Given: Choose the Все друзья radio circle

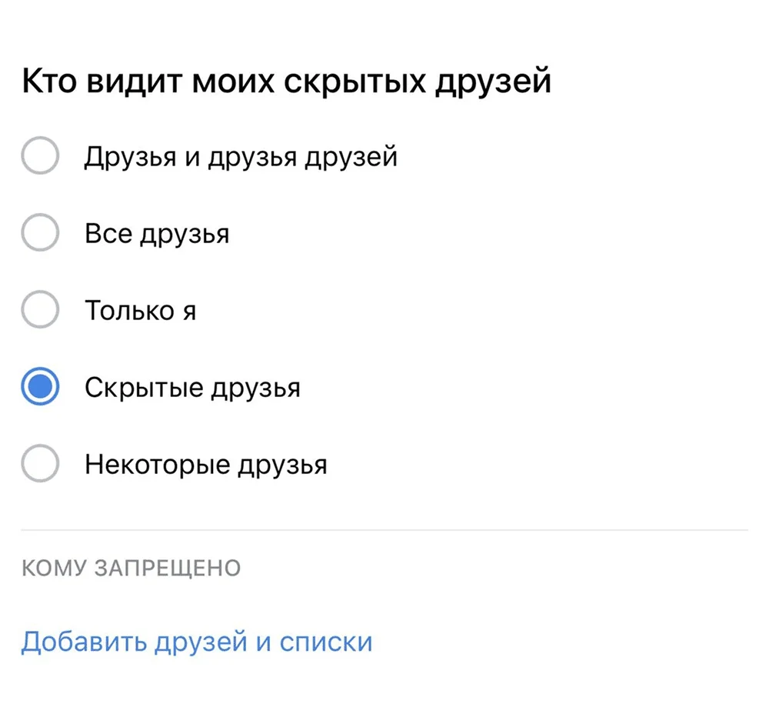Looking at the screenshot, I should [40, 233].
